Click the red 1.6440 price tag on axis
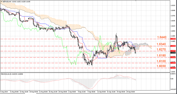The image size is (177, 94). click(x=173, y=39)
